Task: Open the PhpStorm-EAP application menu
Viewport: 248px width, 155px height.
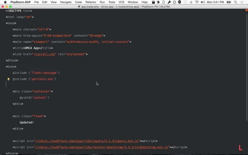Action: pos(20,2)
